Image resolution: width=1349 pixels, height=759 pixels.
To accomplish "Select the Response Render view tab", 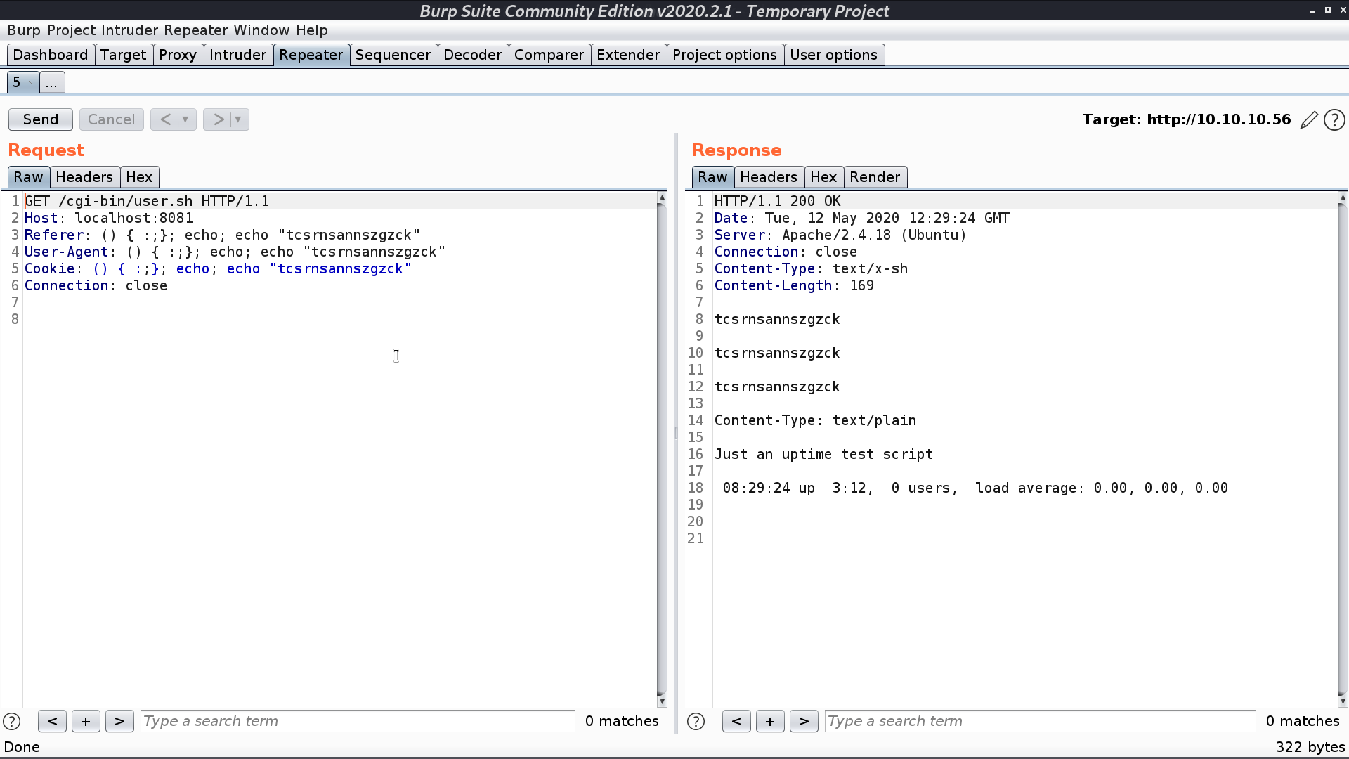I will click(875, 177).
